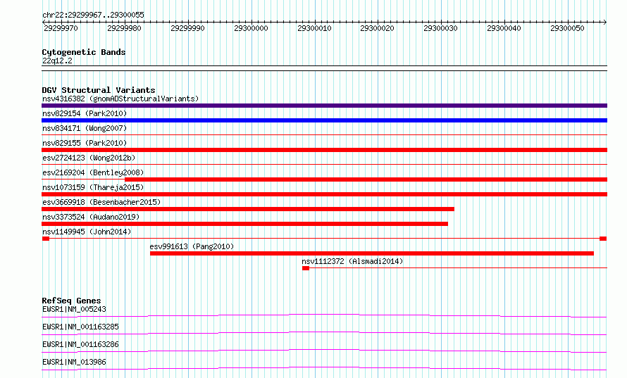This screenshot has height=378, width=627.
Task: Click the esv3669918 (Besenbacher2015) label
Action: (x=101, y=202)
